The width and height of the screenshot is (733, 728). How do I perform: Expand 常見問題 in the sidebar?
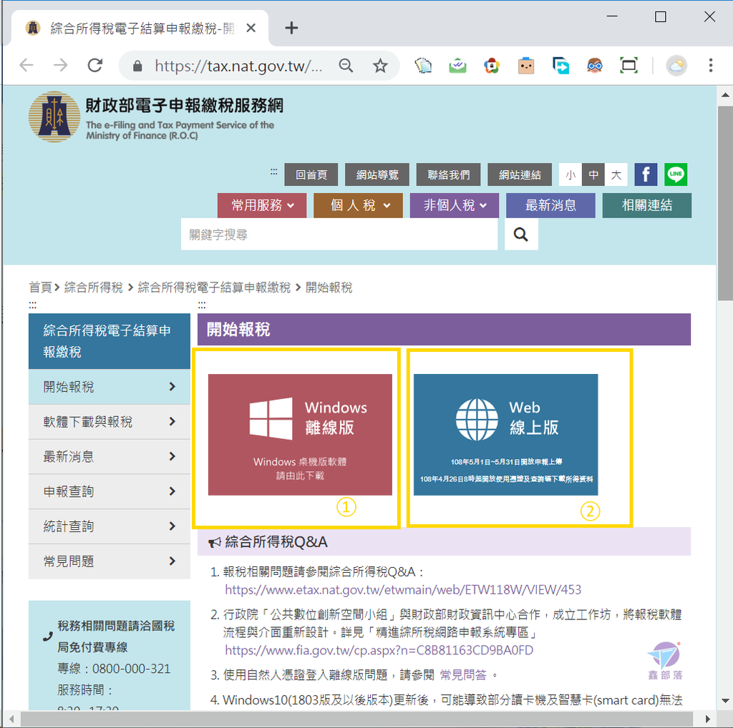(110, 561)
